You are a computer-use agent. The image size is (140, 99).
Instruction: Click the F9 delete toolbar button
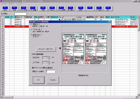(x=81, y=9)
